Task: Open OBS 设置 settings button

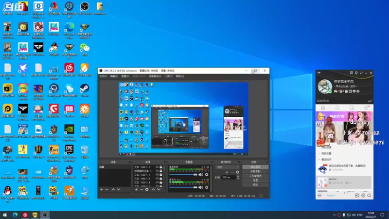Action: click(255, 181)
